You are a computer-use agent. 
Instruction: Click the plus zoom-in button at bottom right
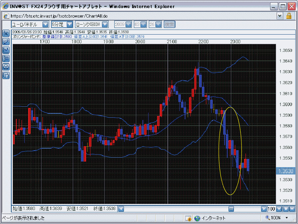click(286, 209)
